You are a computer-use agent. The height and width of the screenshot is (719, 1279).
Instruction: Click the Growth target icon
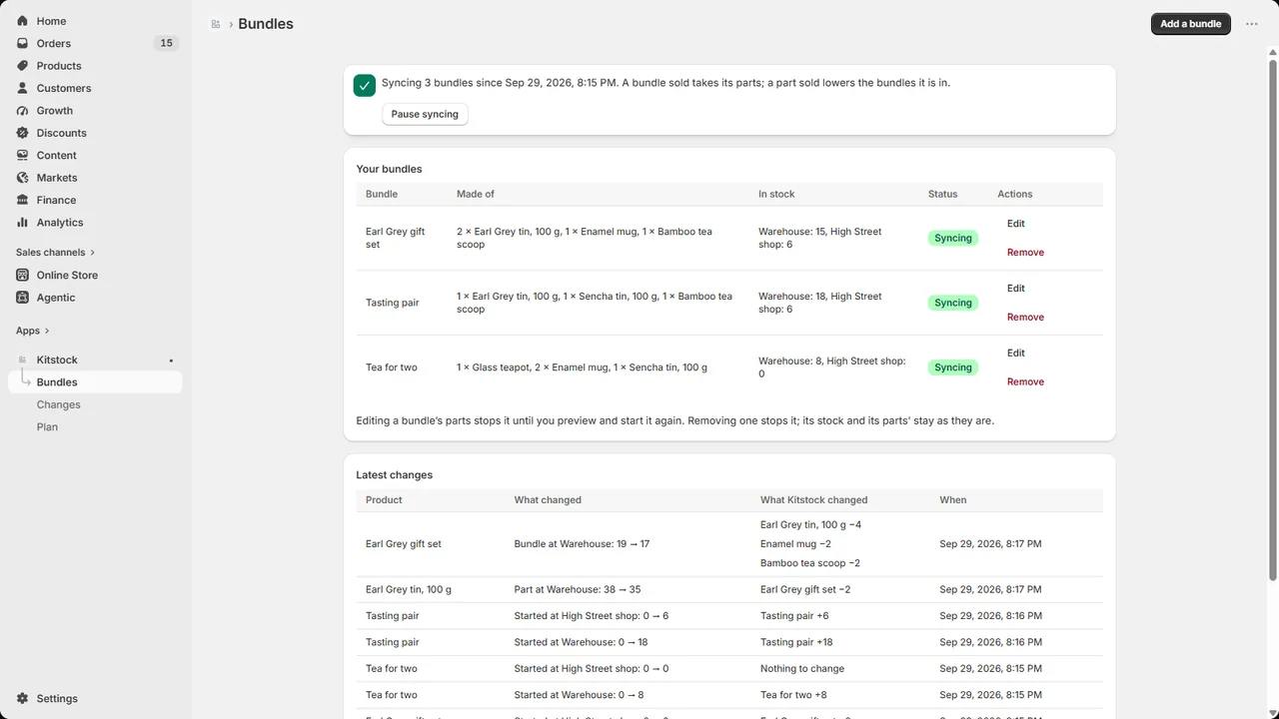point(22,111)
